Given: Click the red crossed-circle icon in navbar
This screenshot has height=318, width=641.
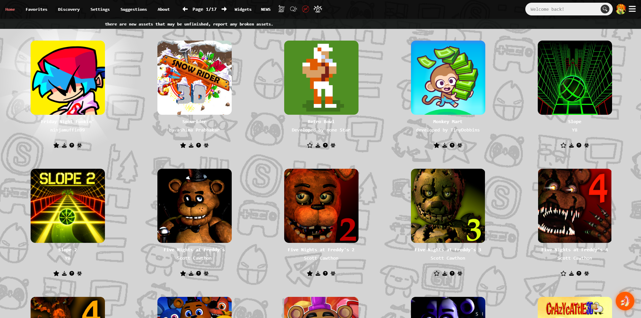Looking at the screenshot, I should point(305,9).
